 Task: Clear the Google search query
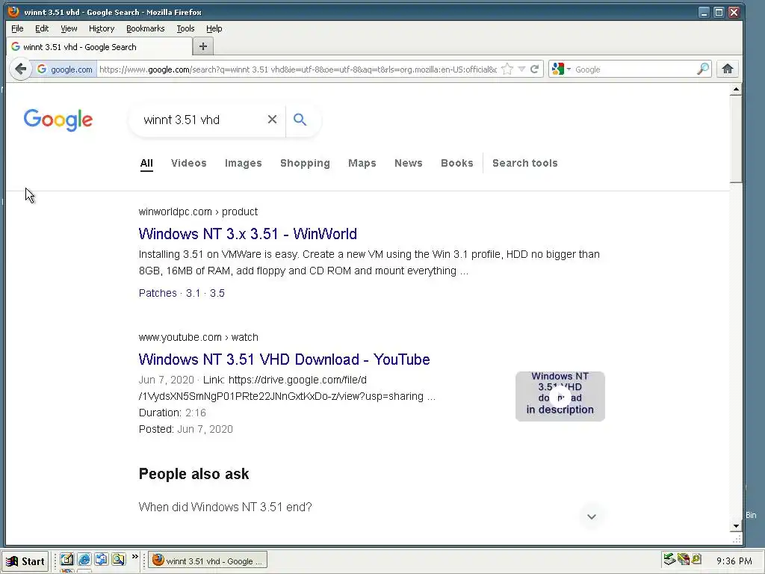click(x=272, y=120)
